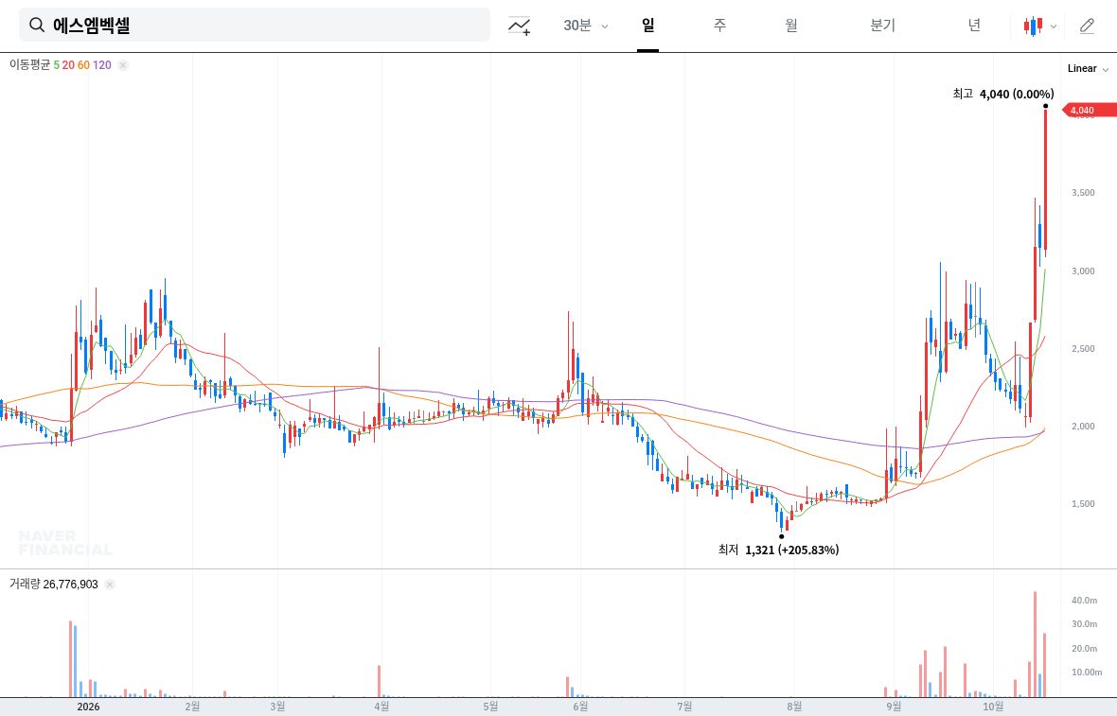Click the 2,500 price axis label
Screen dimensions: 1117x716
(x=1083, y=349)
